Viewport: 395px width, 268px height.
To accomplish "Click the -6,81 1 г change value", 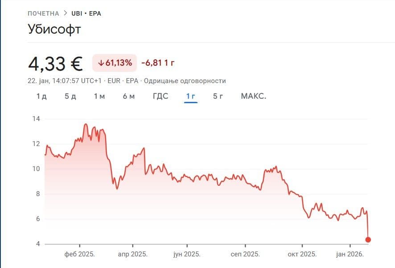I will pos(157,63).
